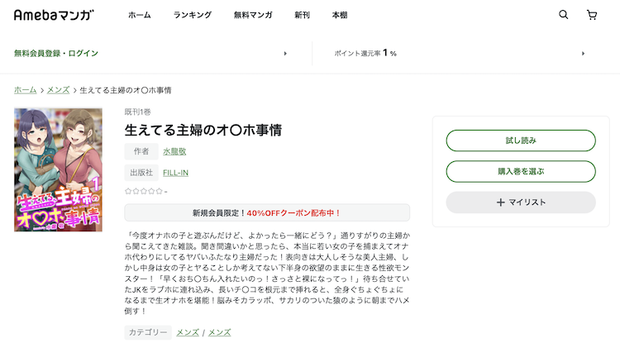Image resolution: width=620 pixels, height=343 pixels.
Task: Click publisher link FILL-IN
Action: (175, 173)
